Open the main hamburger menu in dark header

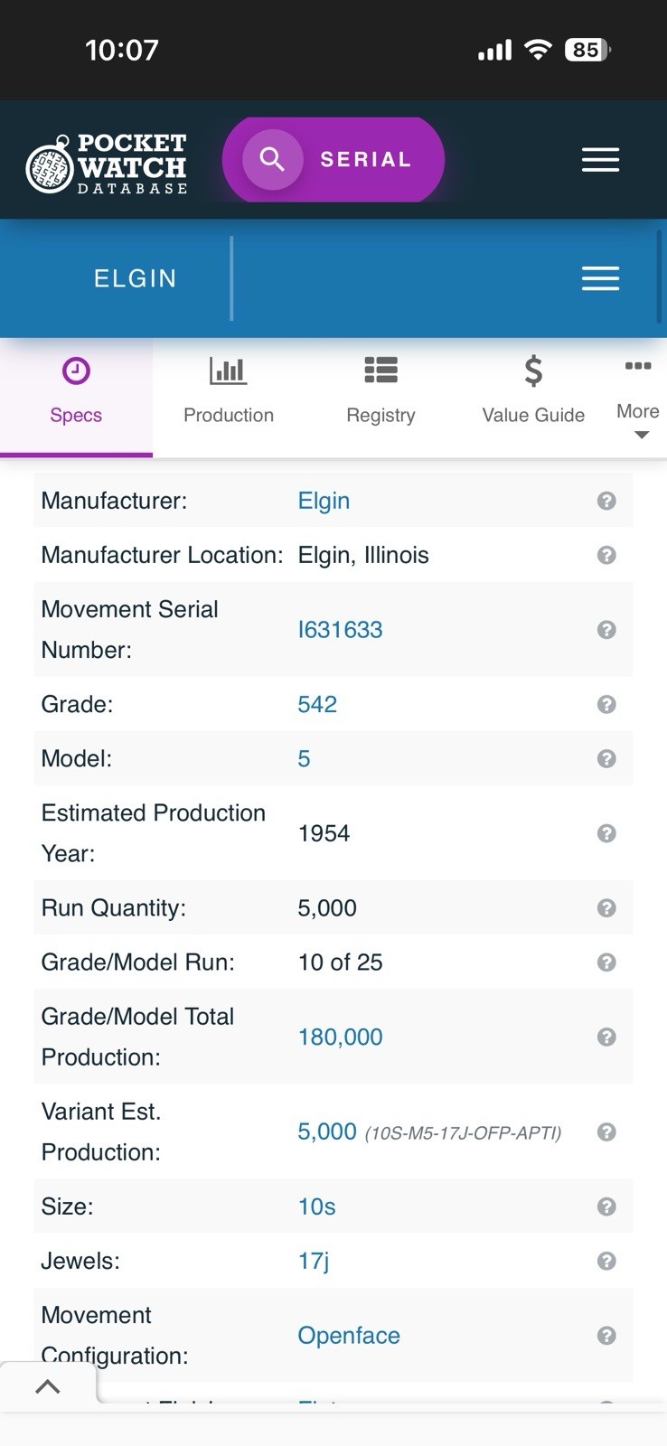(x=600, y=160)
